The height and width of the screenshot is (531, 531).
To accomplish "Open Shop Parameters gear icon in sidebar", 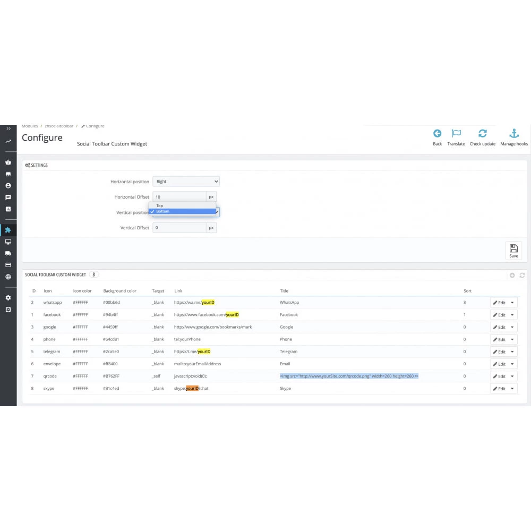I will [x=8, y=298].
